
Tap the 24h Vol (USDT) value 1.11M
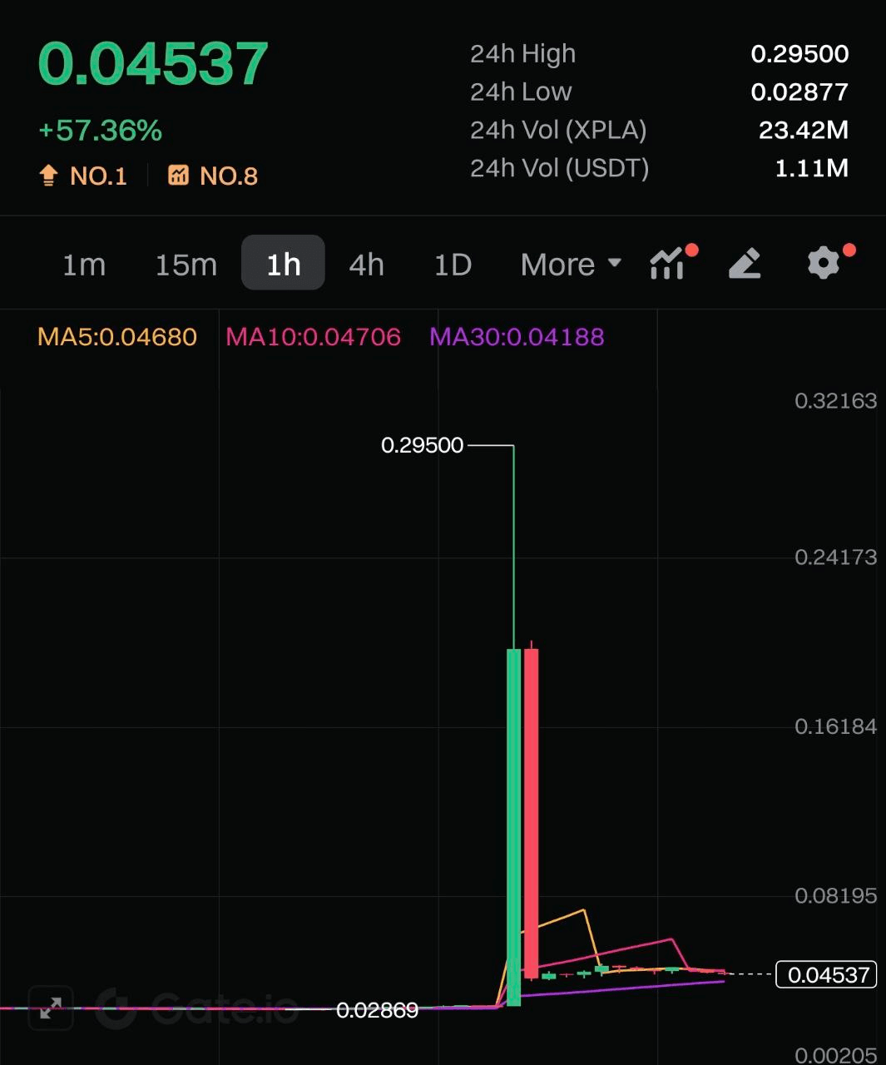tap(811, 169)
